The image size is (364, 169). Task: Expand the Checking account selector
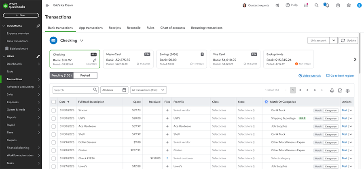pos(81,40)
